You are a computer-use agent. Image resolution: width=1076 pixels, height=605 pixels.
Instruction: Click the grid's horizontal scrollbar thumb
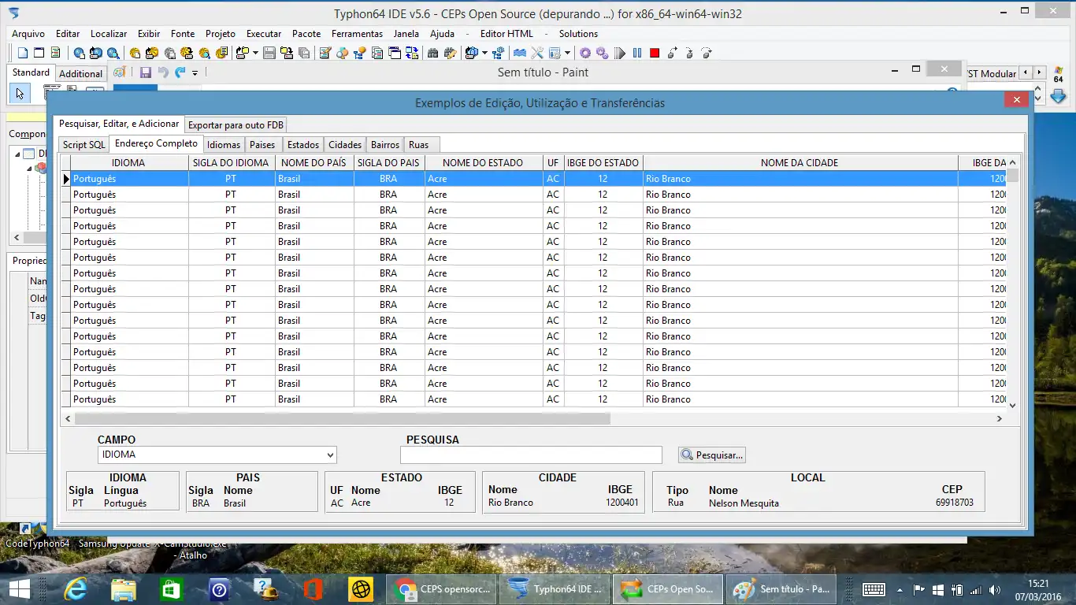[342, 419]
